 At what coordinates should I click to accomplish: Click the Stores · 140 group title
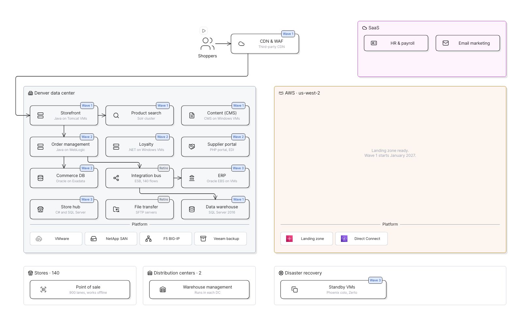(x=47, y=273)
